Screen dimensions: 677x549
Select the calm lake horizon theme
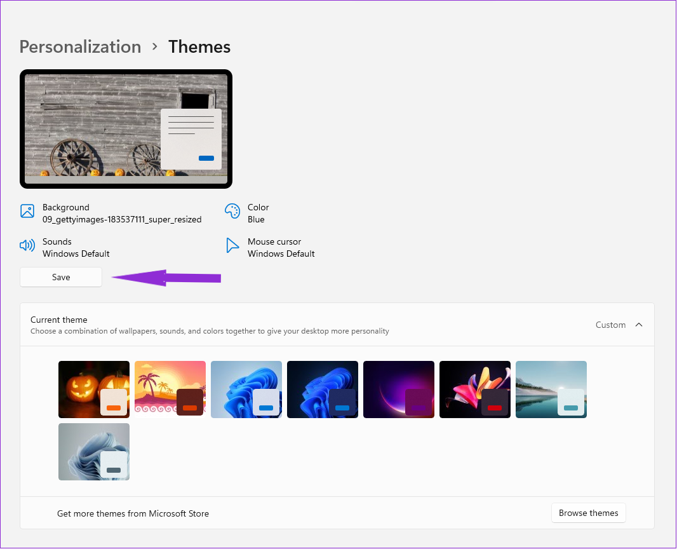tap(551, 389)
